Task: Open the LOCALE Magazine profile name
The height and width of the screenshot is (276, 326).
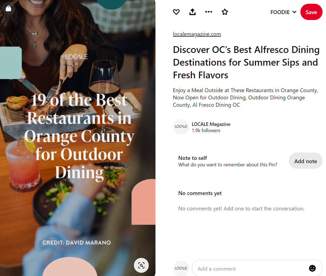Action: tap(211, 124)
